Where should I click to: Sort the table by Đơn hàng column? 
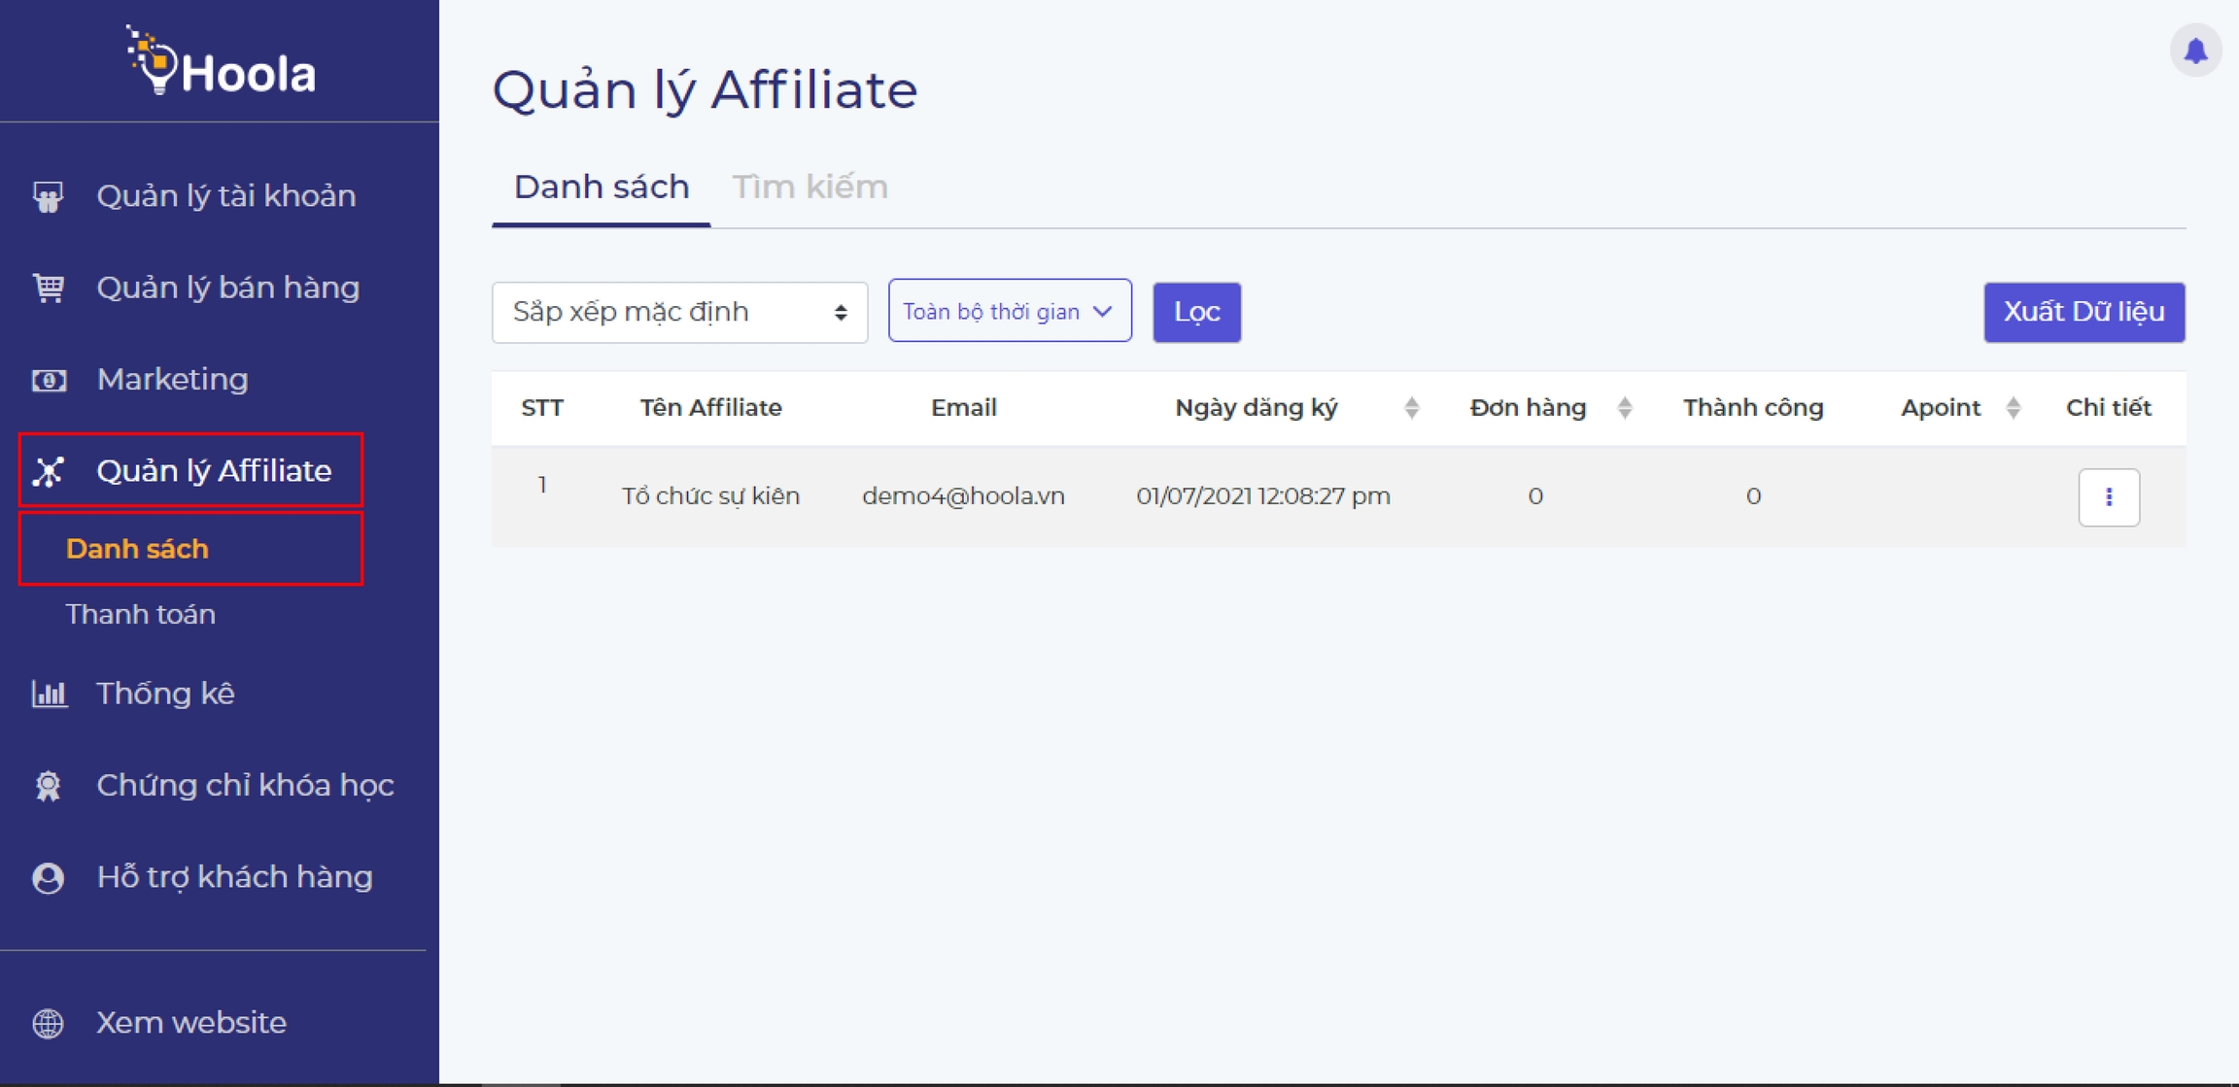click(1624, 408)
